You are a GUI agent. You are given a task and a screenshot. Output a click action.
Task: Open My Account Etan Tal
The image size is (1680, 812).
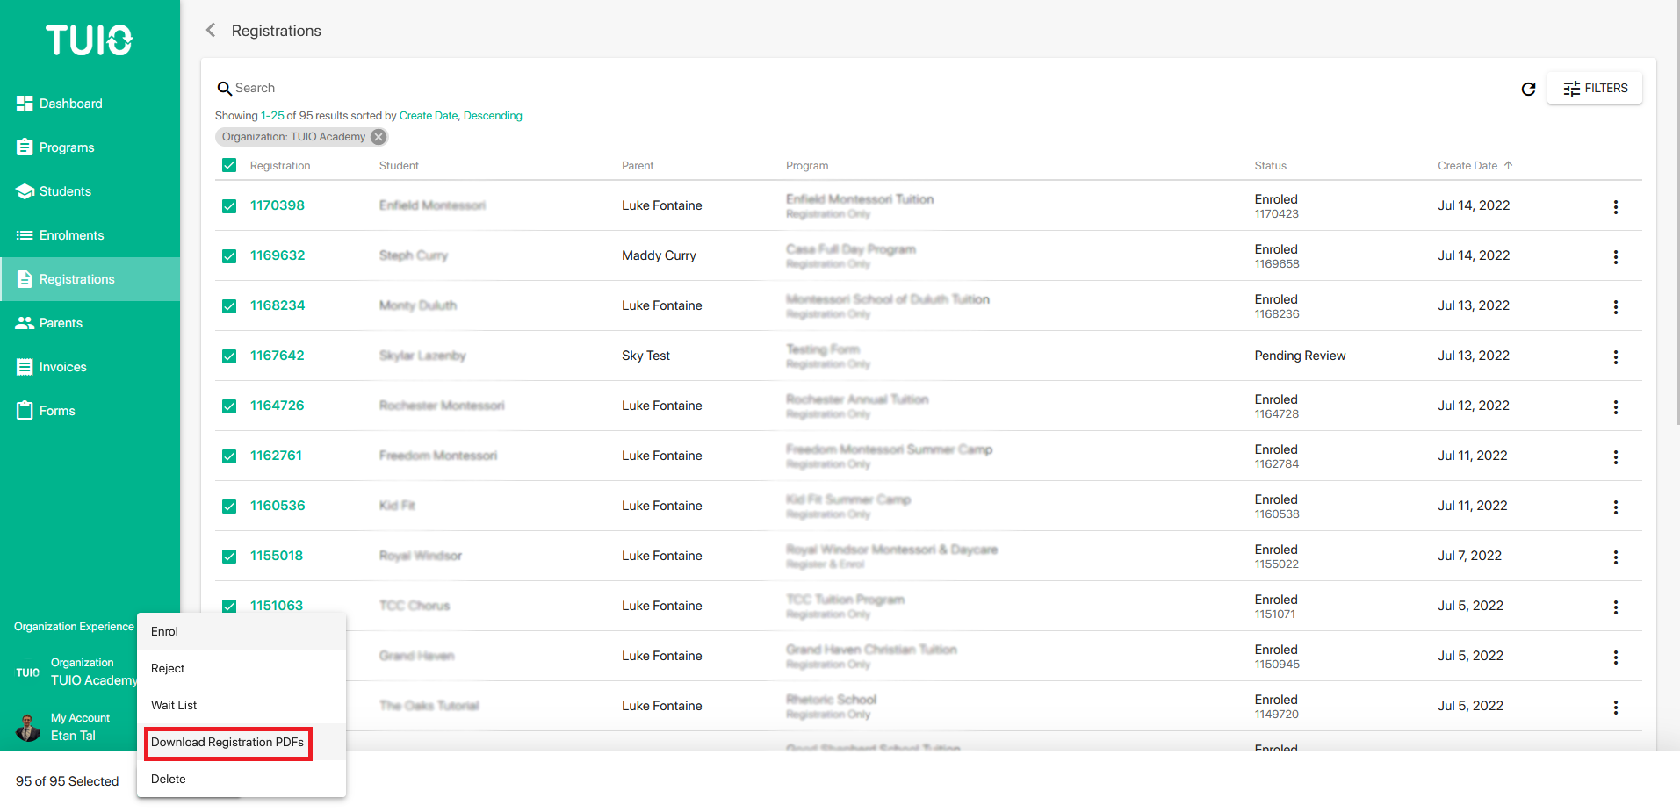63,727
